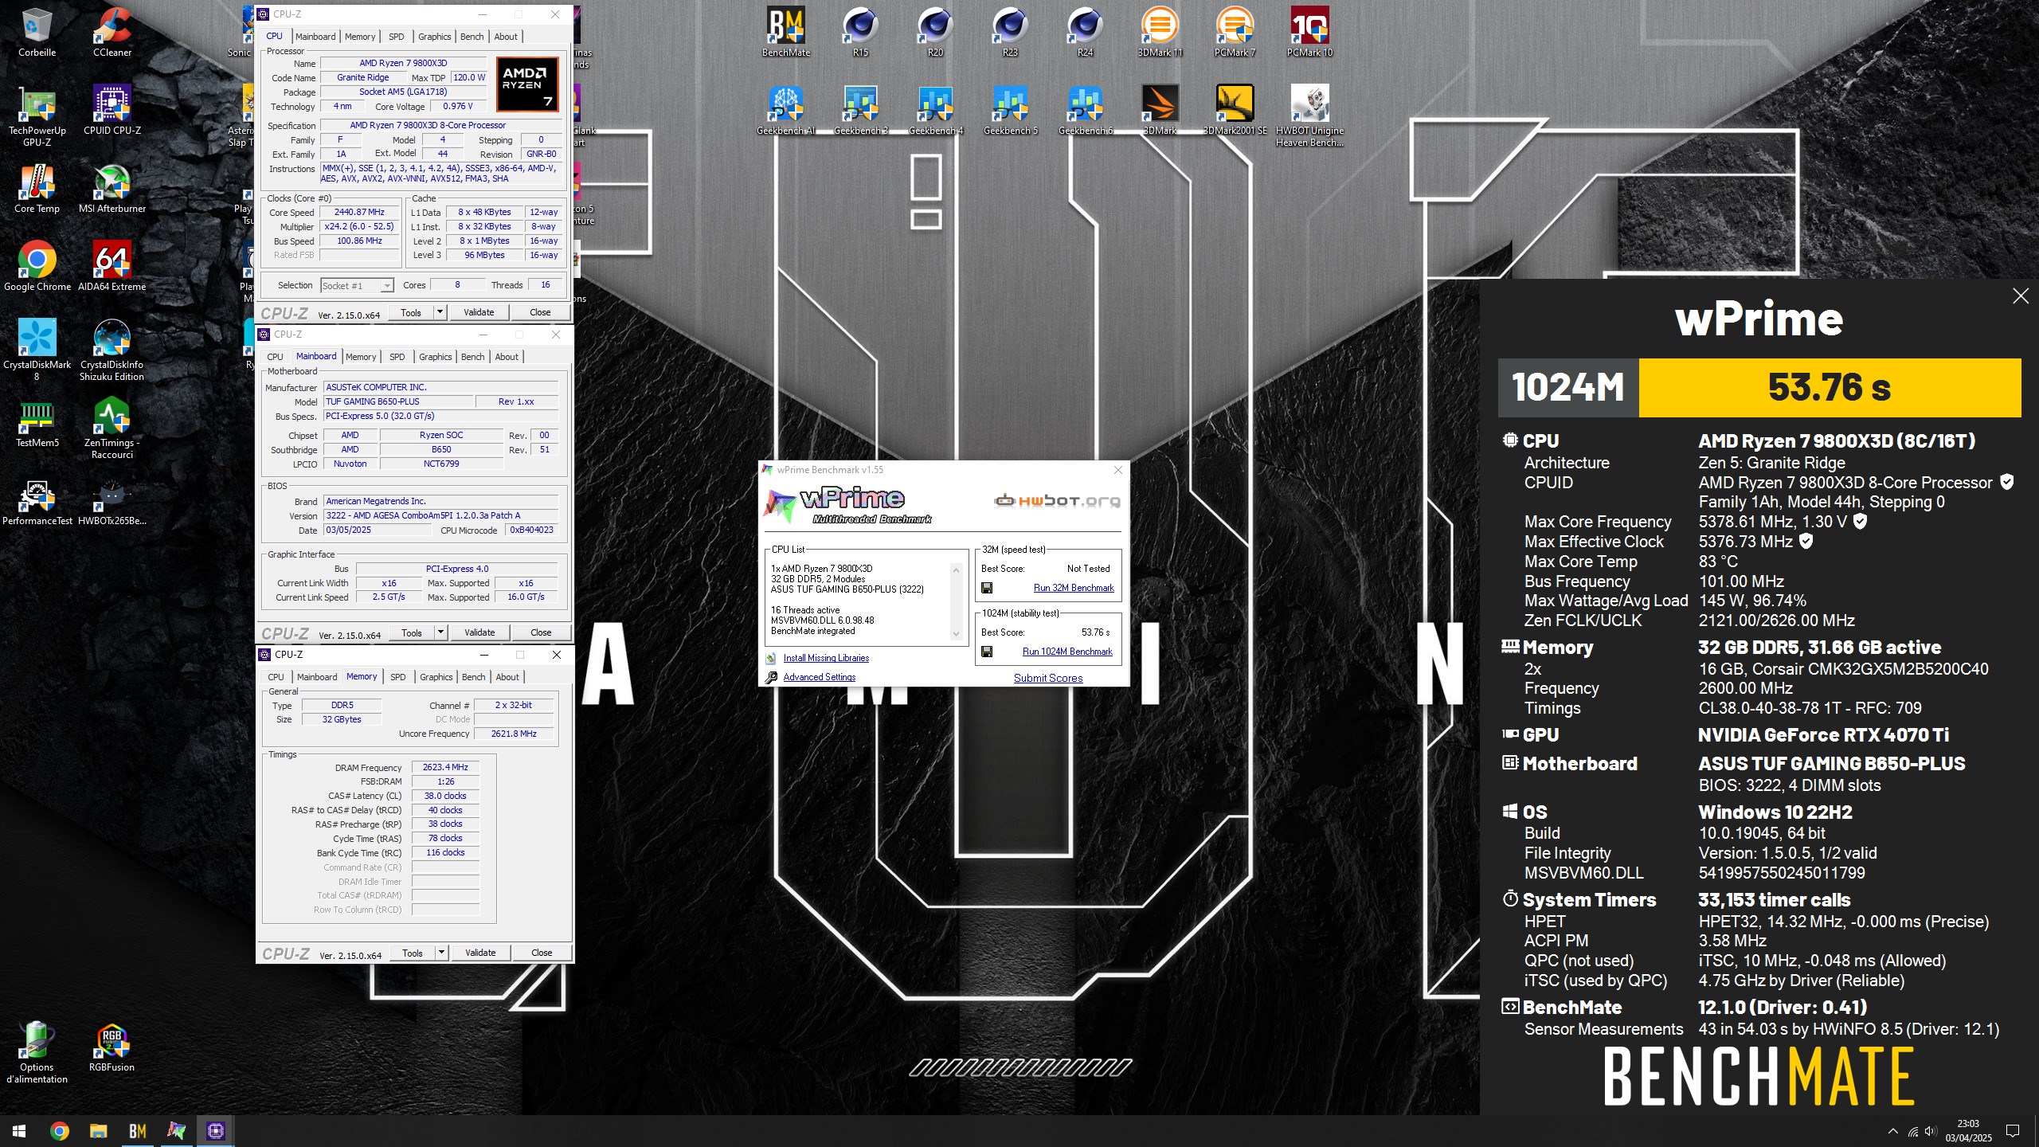Click the BenchMate taskbar icon

tap(137, 1131)
